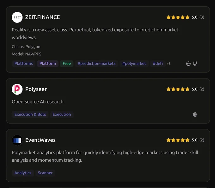Click ZEIT.FINANCE five-star rating
The height and width of the screenshot is (188, 215).
click(178, 17)
